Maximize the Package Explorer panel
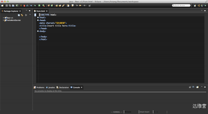Screen dimensions: 208x114 (x=29, y=11)
